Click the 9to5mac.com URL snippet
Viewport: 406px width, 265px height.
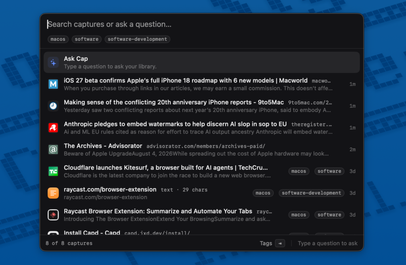point(310,103)
